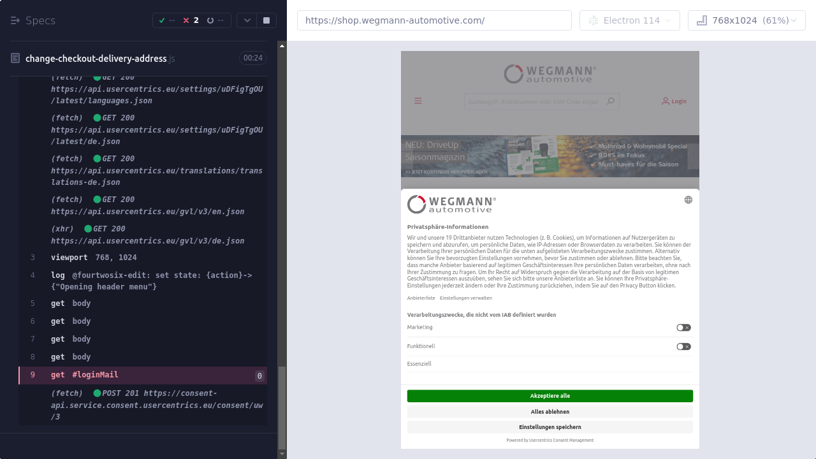The width and height of the screenshot is (816, 459).
Task: Open the 768x1024 viewport size dropdown
Action: pyautogui.click(x=747, y=20)
